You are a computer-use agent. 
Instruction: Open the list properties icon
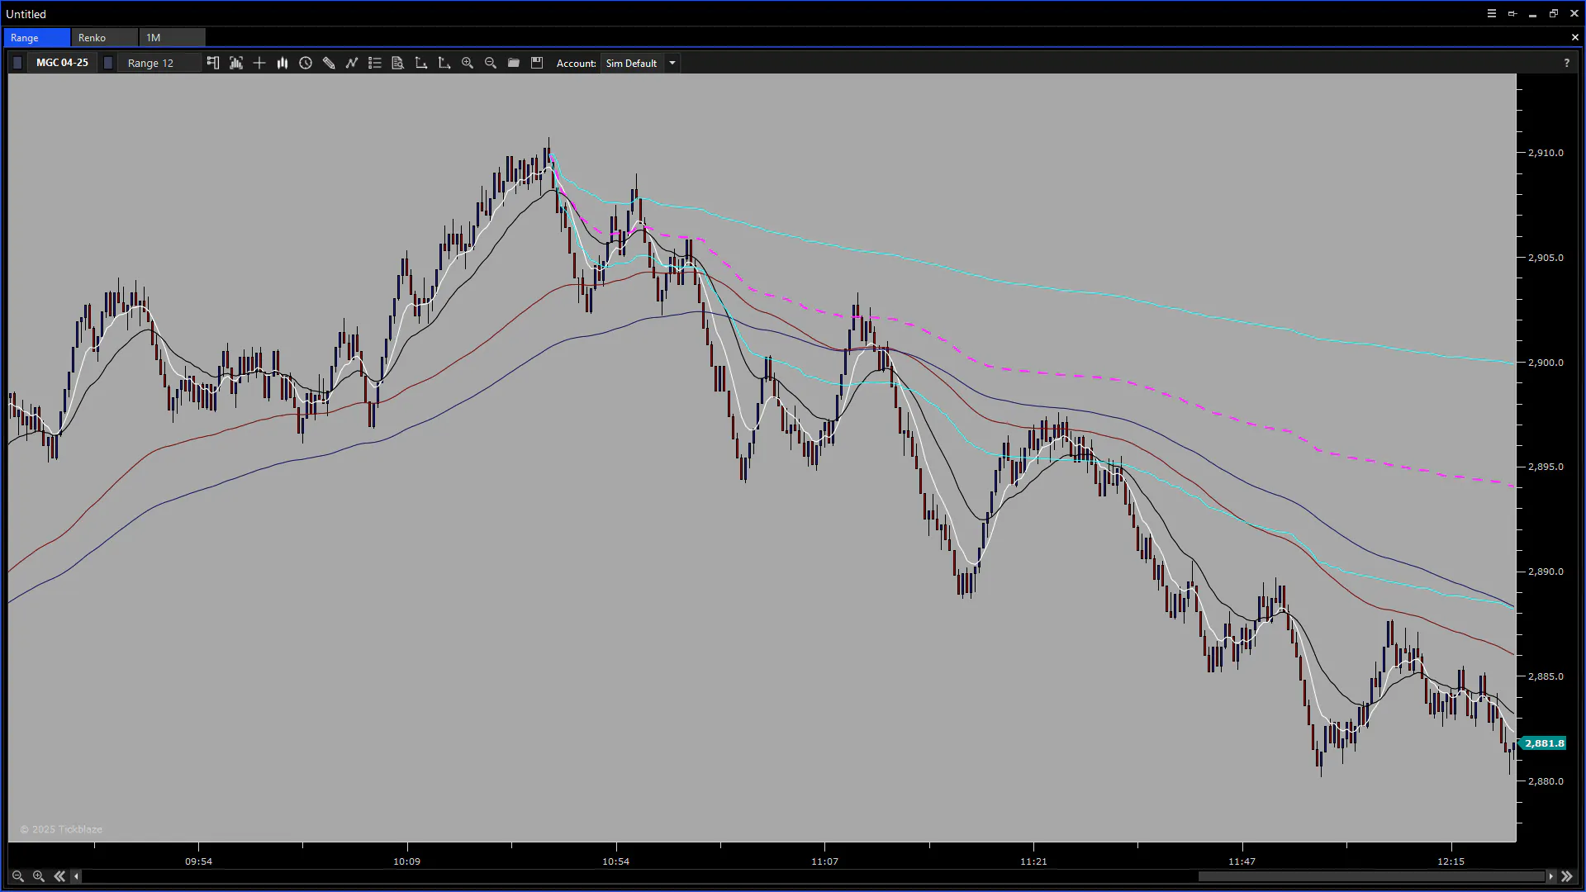(375, 63)
